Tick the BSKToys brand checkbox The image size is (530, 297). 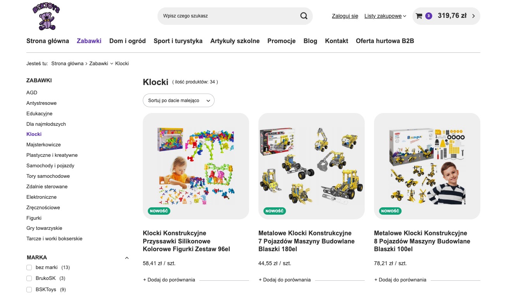tap(29, 290)
